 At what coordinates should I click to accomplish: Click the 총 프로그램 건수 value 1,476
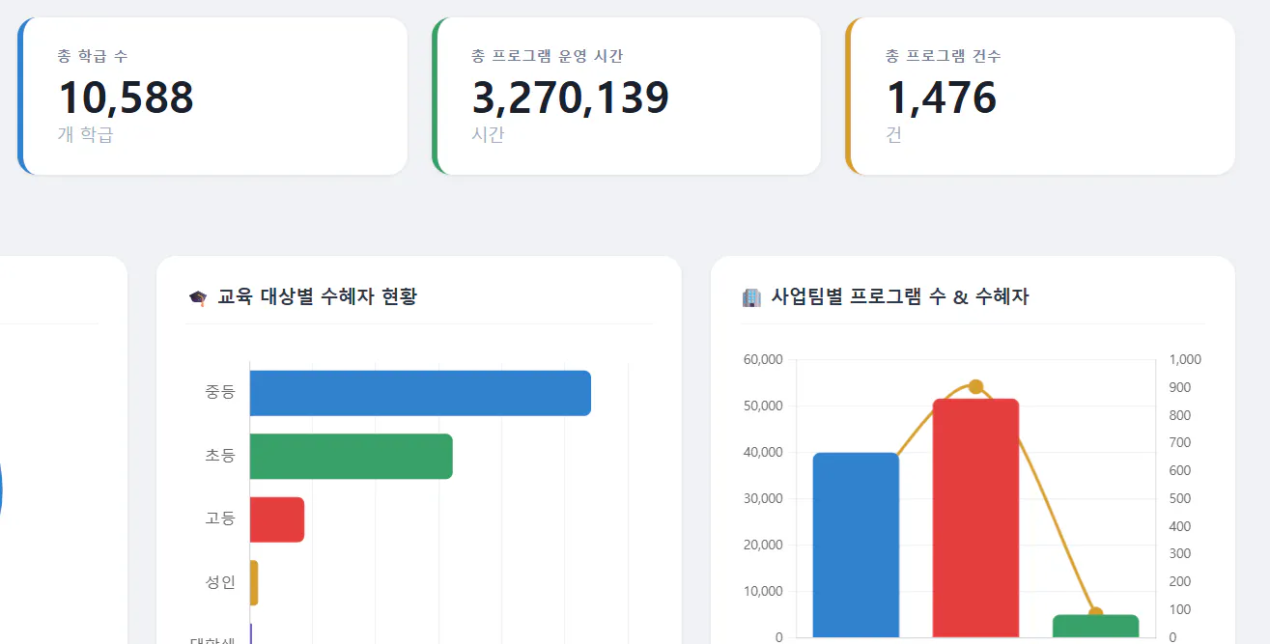(x=941, y=98)
